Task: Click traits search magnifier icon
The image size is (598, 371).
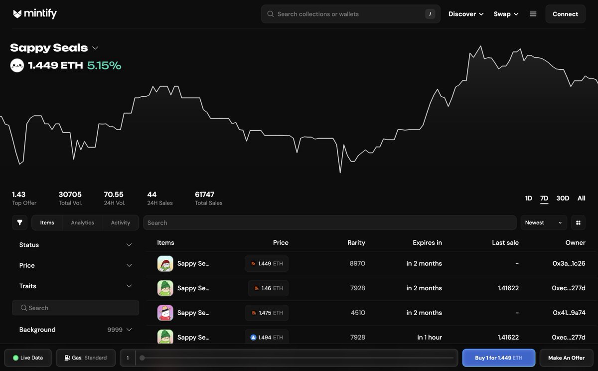Action: pos(23,308)
